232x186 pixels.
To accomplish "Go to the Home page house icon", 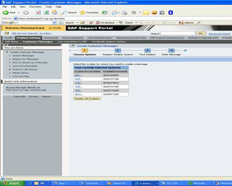I will coord(54,13).
